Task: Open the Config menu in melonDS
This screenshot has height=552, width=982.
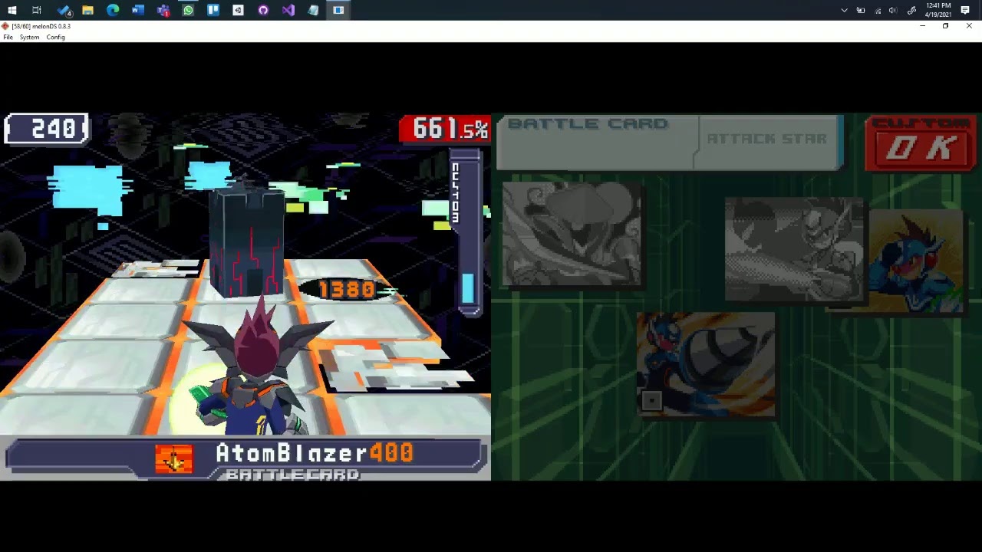Action: click(x=55, y=37)
